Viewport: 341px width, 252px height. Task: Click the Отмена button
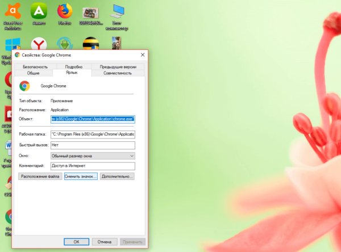pyautogui.click(x=105, y=242)
